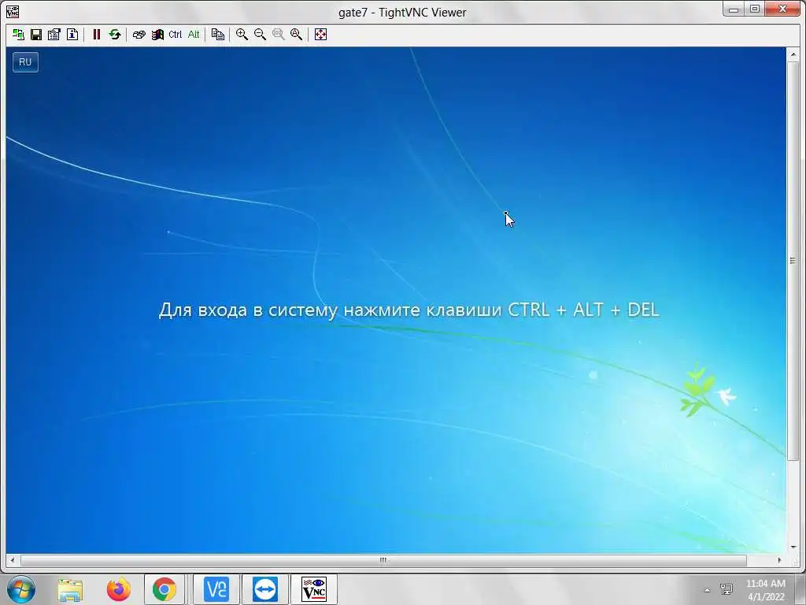Open Connection options from the toolbar
The image size is (806, 605).
coord(54,35)
